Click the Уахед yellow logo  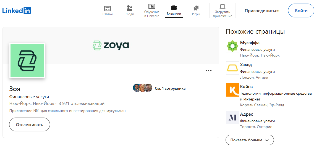click(232, 68)
